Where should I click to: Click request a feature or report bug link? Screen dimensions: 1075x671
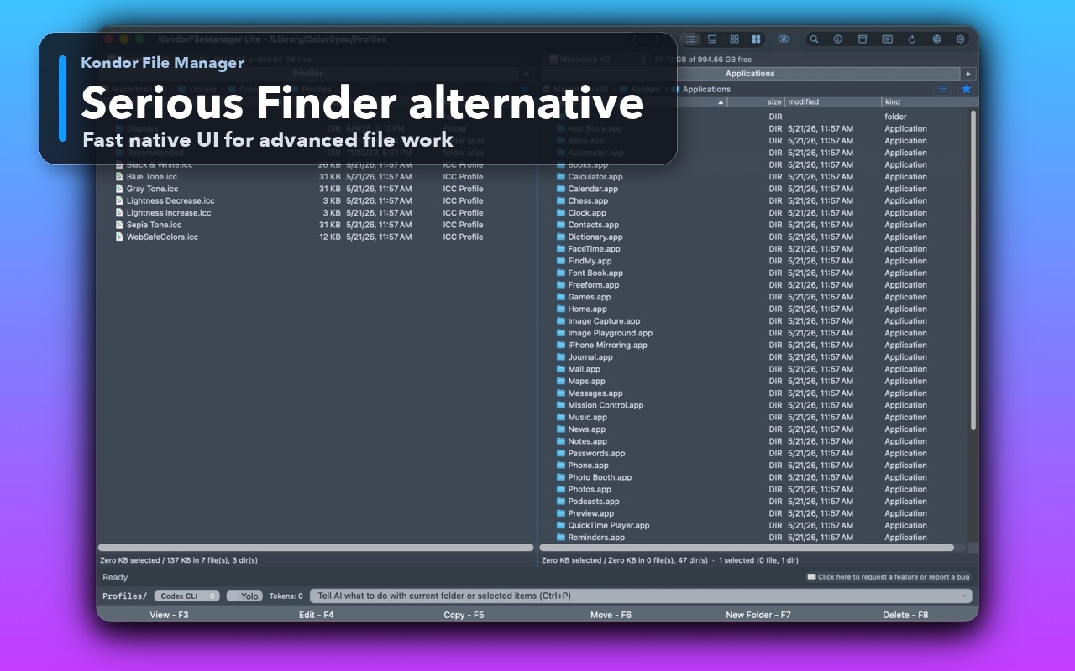click(889, 577)
